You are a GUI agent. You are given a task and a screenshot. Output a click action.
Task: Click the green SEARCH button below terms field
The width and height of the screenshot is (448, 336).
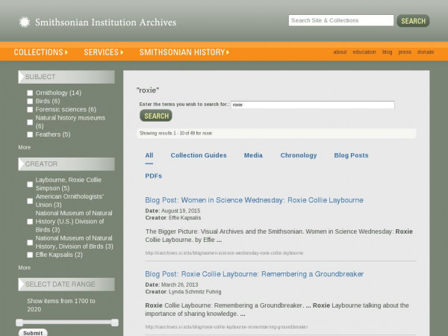point(156,116)
